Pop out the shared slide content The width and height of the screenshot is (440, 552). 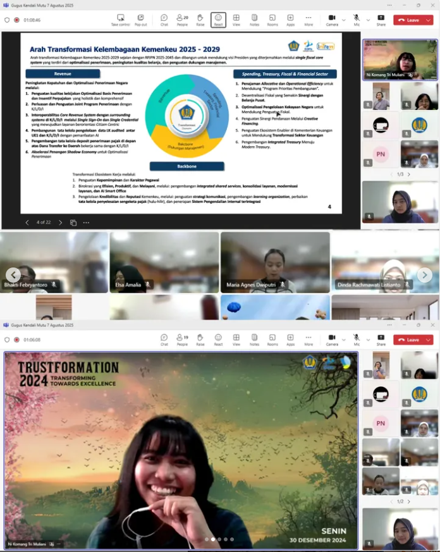140,20
